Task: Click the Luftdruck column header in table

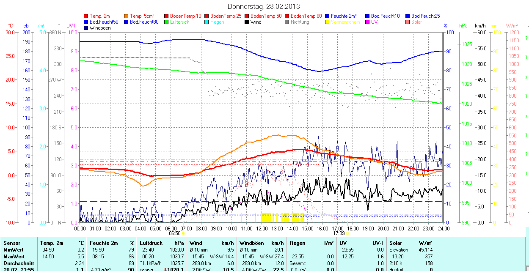Action: tap(151, 243)
